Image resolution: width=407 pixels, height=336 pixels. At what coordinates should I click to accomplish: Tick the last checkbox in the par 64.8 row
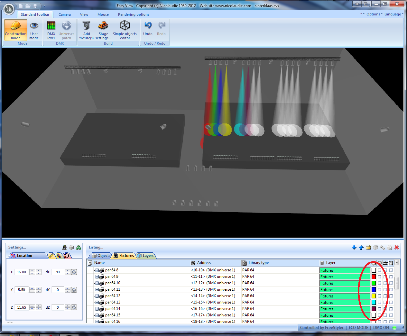391,270
